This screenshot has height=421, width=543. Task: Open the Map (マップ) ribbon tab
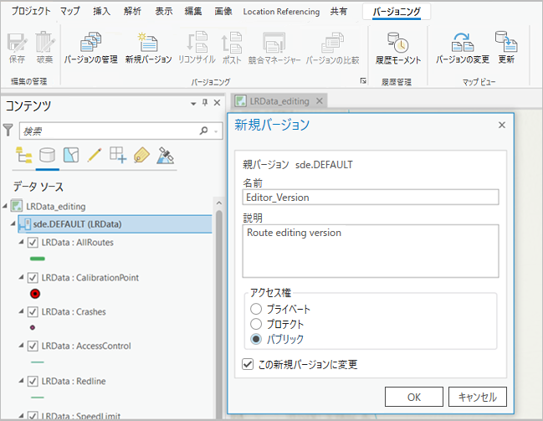point(69,11)
